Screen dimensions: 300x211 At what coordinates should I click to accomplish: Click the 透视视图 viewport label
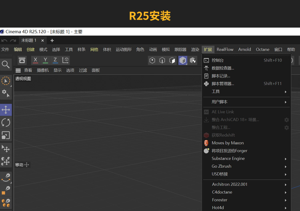coord(23,79)
